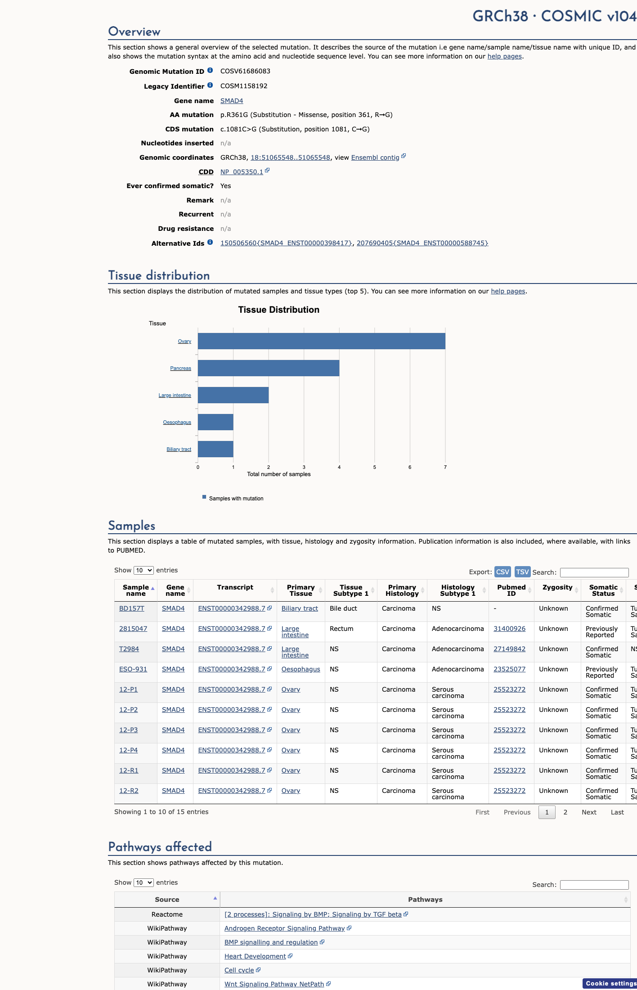Open help pages link in Overview section
The height and width of the screenshot is (990, 637).
tap(505, 56)
